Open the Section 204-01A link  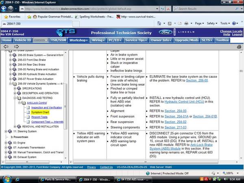(x=176, y=116)
